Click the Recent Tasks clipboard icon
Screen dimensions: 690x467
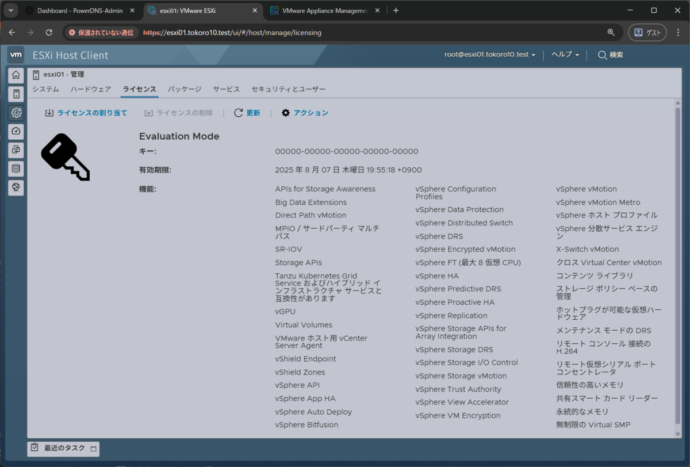pos(34,448)
